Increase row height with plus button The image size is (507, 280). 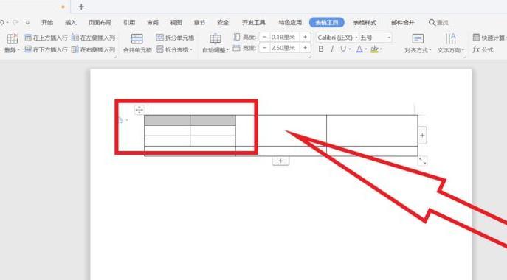(305, 37)
